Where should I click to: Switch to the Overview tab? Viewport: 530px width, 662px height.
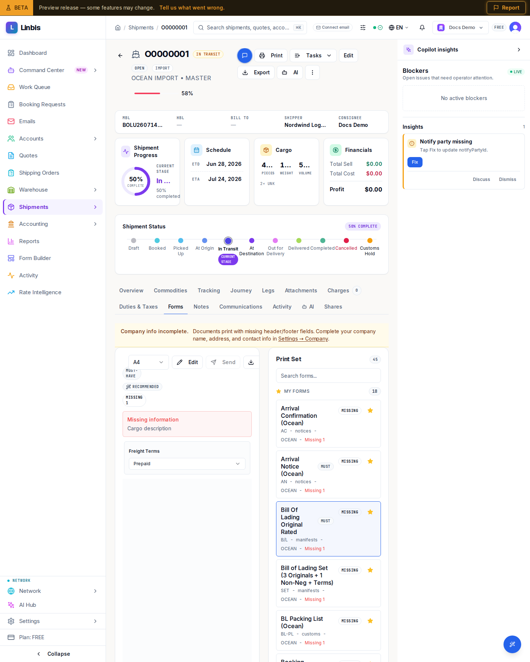coord(131,291)
